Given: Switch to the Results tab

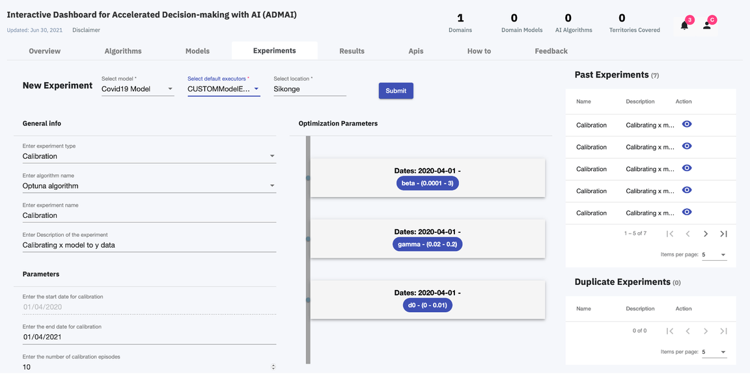Looking at the screenshot, I should click(x=352, y=51).
